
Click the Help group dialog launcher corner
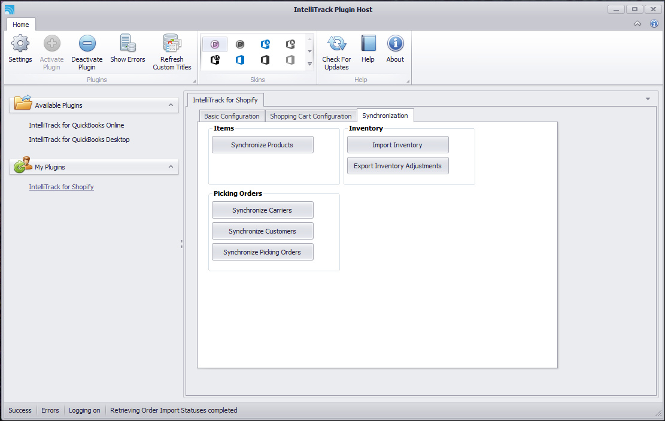408,81
